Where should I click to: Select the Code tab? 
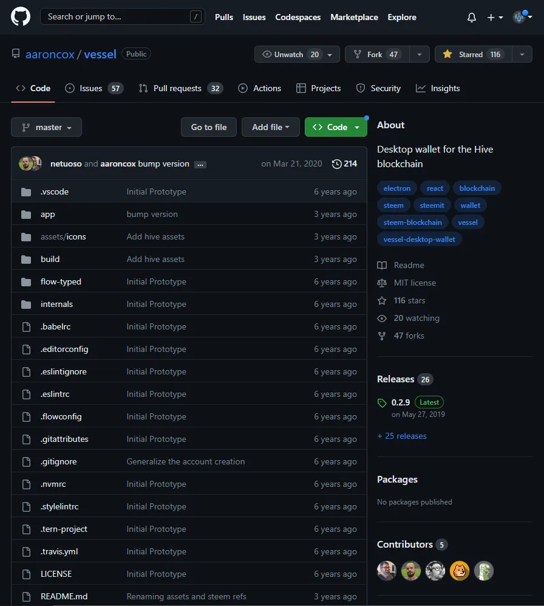[33, 89]
